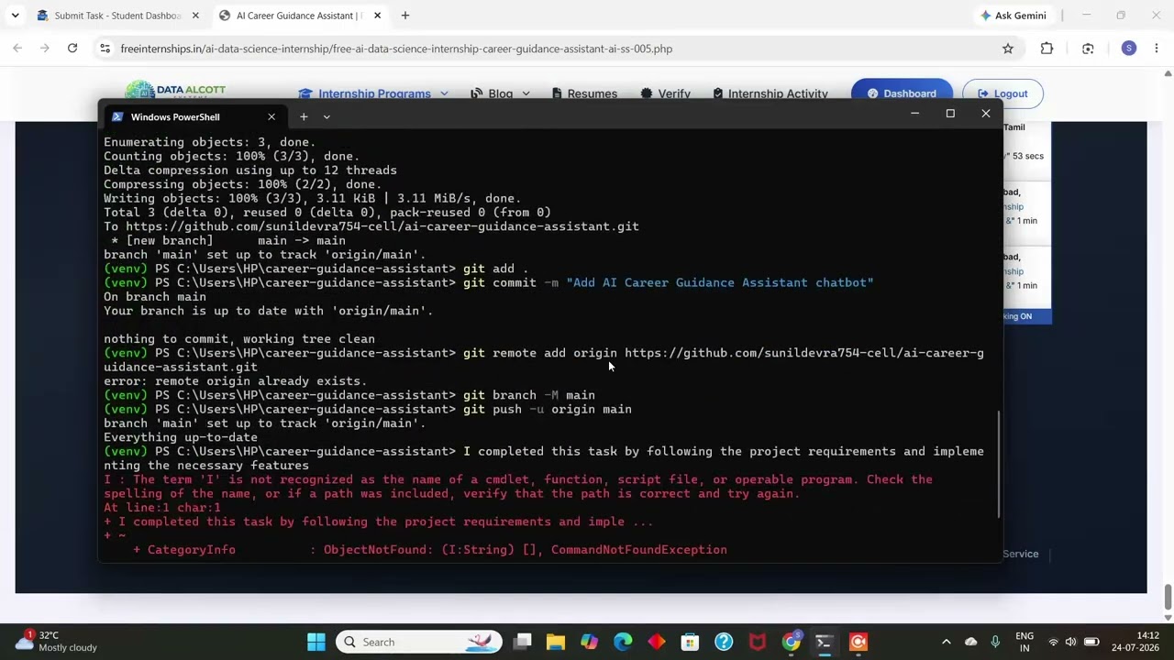Open battery status tray icon
Viewport: 1174px width, 660px height.
[1092, 642]
